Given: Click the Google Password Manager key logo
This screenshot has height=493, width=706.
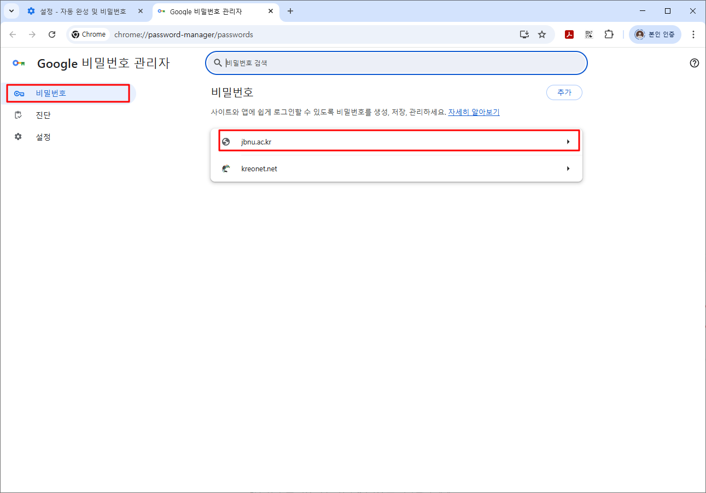Looking at the screenshot, I should tap(19, 63).
